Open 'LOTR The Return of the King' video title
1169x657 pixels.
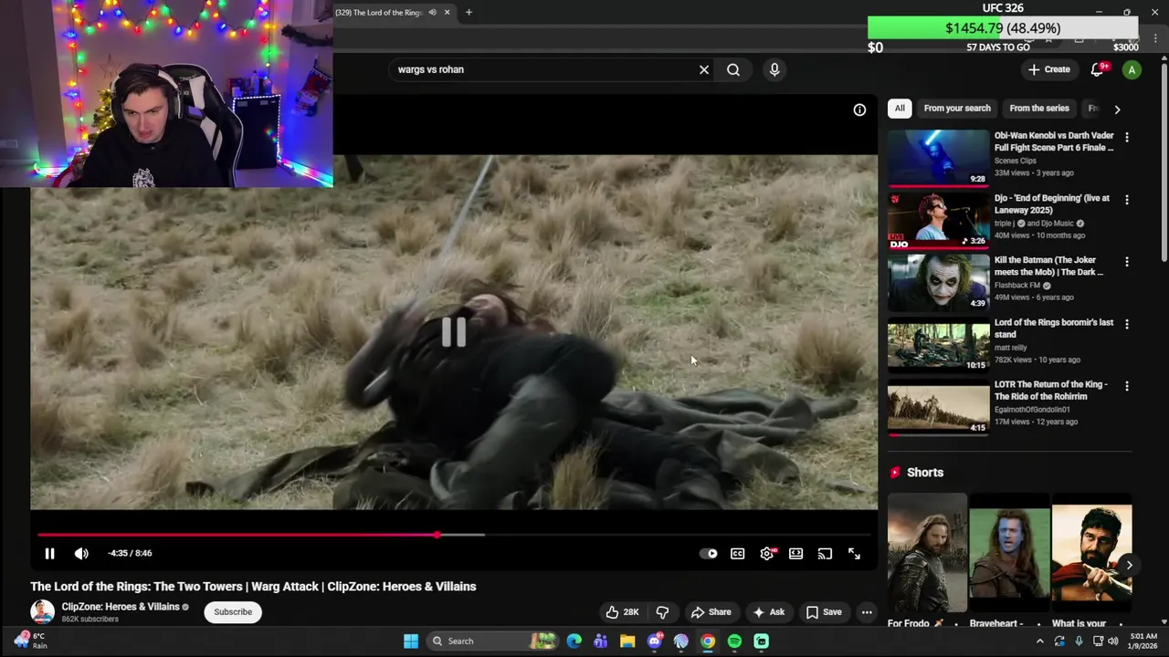1051,391
